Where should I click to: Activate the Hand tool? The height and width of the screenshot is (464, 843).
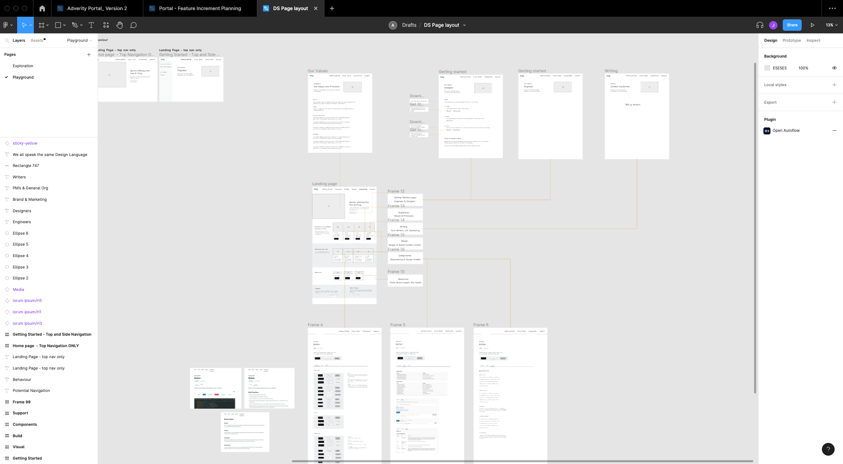click(x=120, y=25)
